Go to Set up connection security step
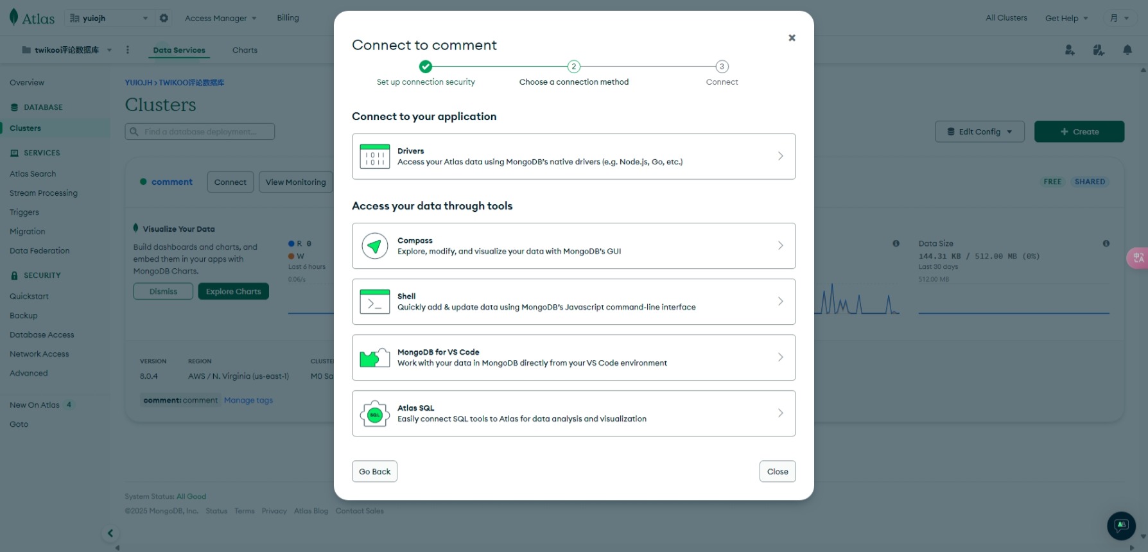This screenshot has height=552, width=1148. [425, 67]
